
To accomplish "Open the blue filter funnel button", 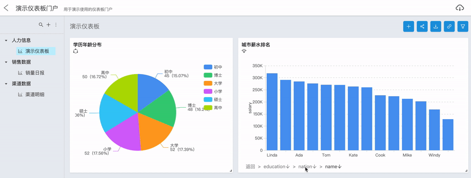I will point(463,26).
